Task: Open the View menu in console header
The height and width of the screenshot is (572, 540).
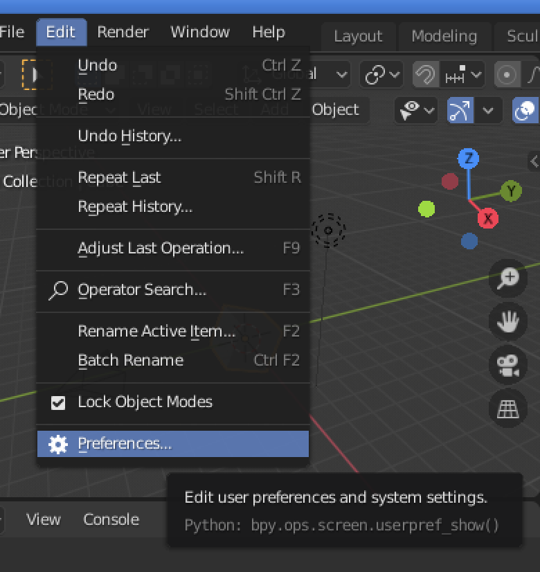Action: click(x=44, y=519)
